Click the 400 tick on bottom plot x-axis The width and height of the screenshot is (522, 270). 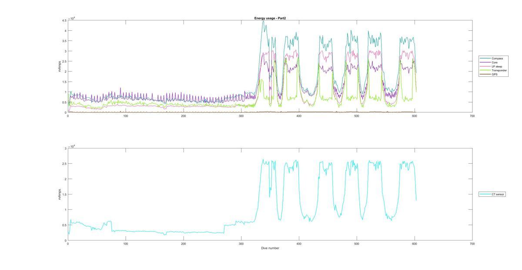pyautogui.click(x=299, y=244)
